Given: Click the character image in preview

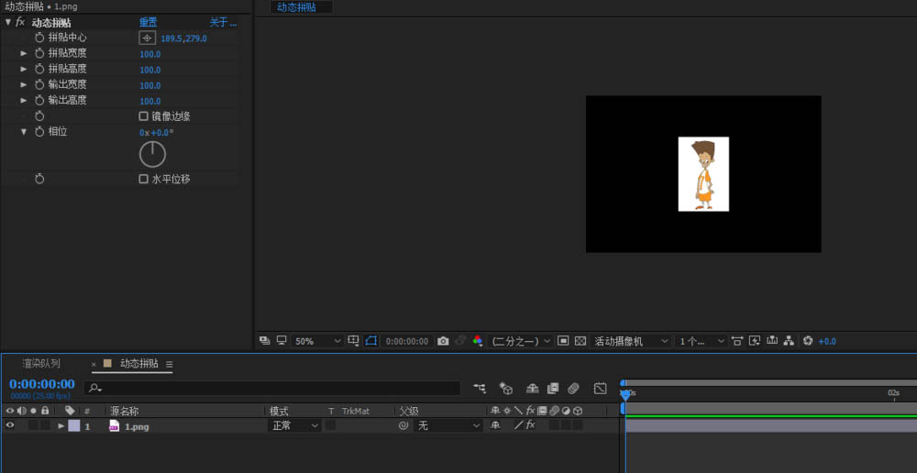Looking at the screenshot, I should pos(703,174).
